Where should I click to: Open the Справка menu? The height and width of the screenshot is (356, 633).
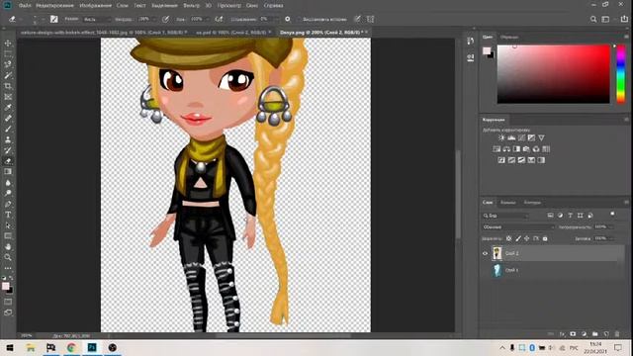coord(273,6)
